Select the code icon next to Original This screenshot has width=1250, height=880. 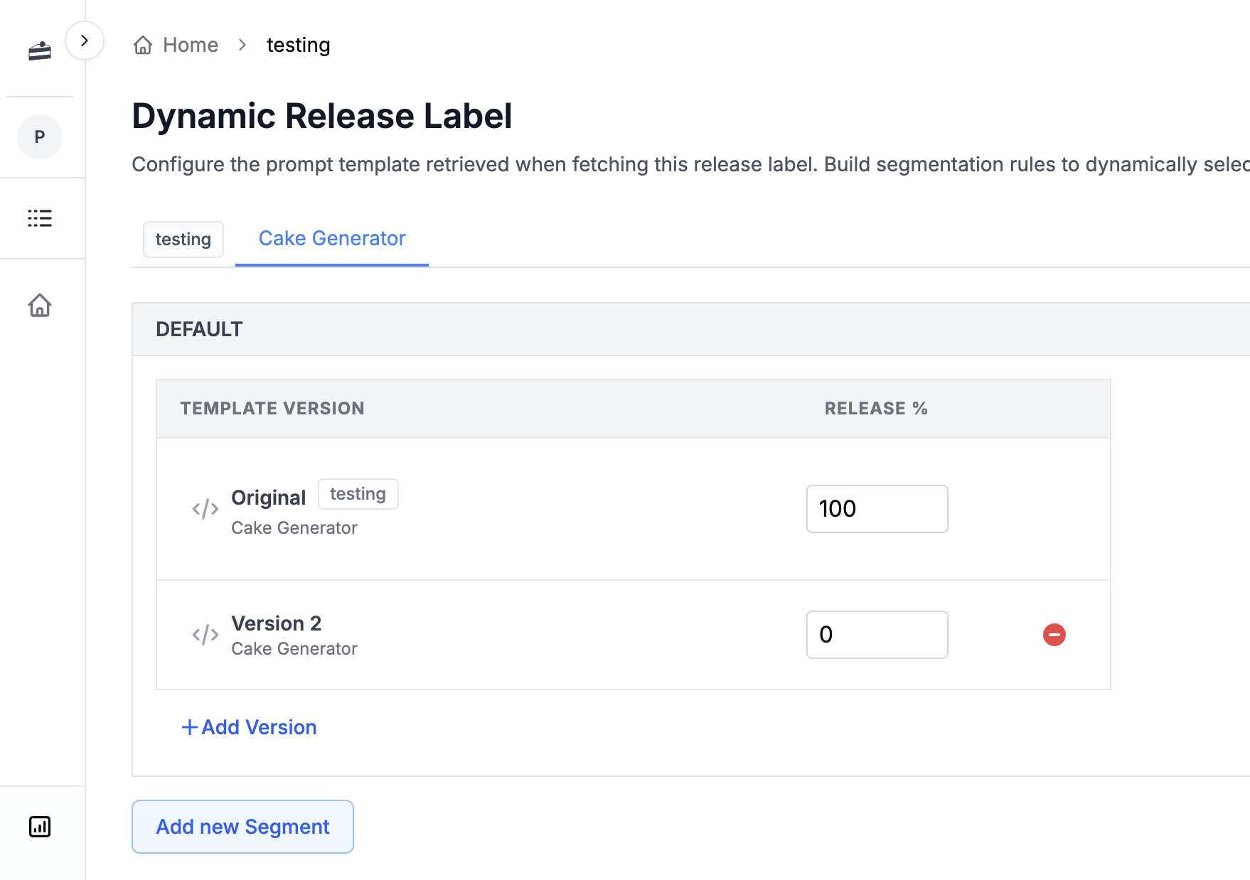(x=204, y=508)
